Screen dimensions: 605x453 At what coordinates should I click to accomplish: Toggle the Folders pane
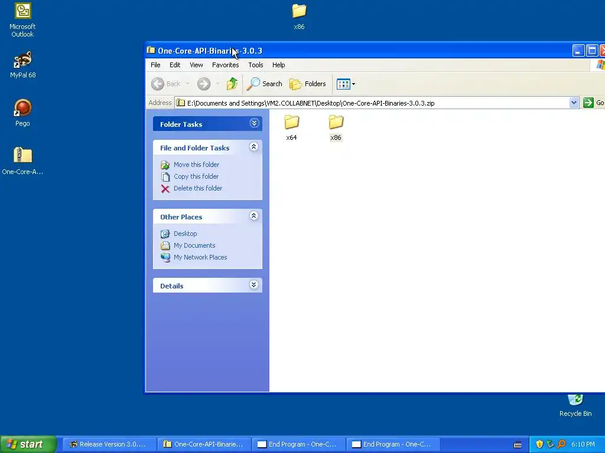(x=307, y=84)
